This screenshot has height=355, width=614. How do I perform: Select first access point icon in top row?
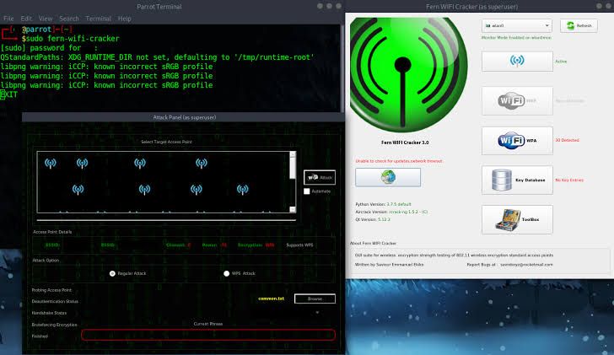click(x=50, y=164)
